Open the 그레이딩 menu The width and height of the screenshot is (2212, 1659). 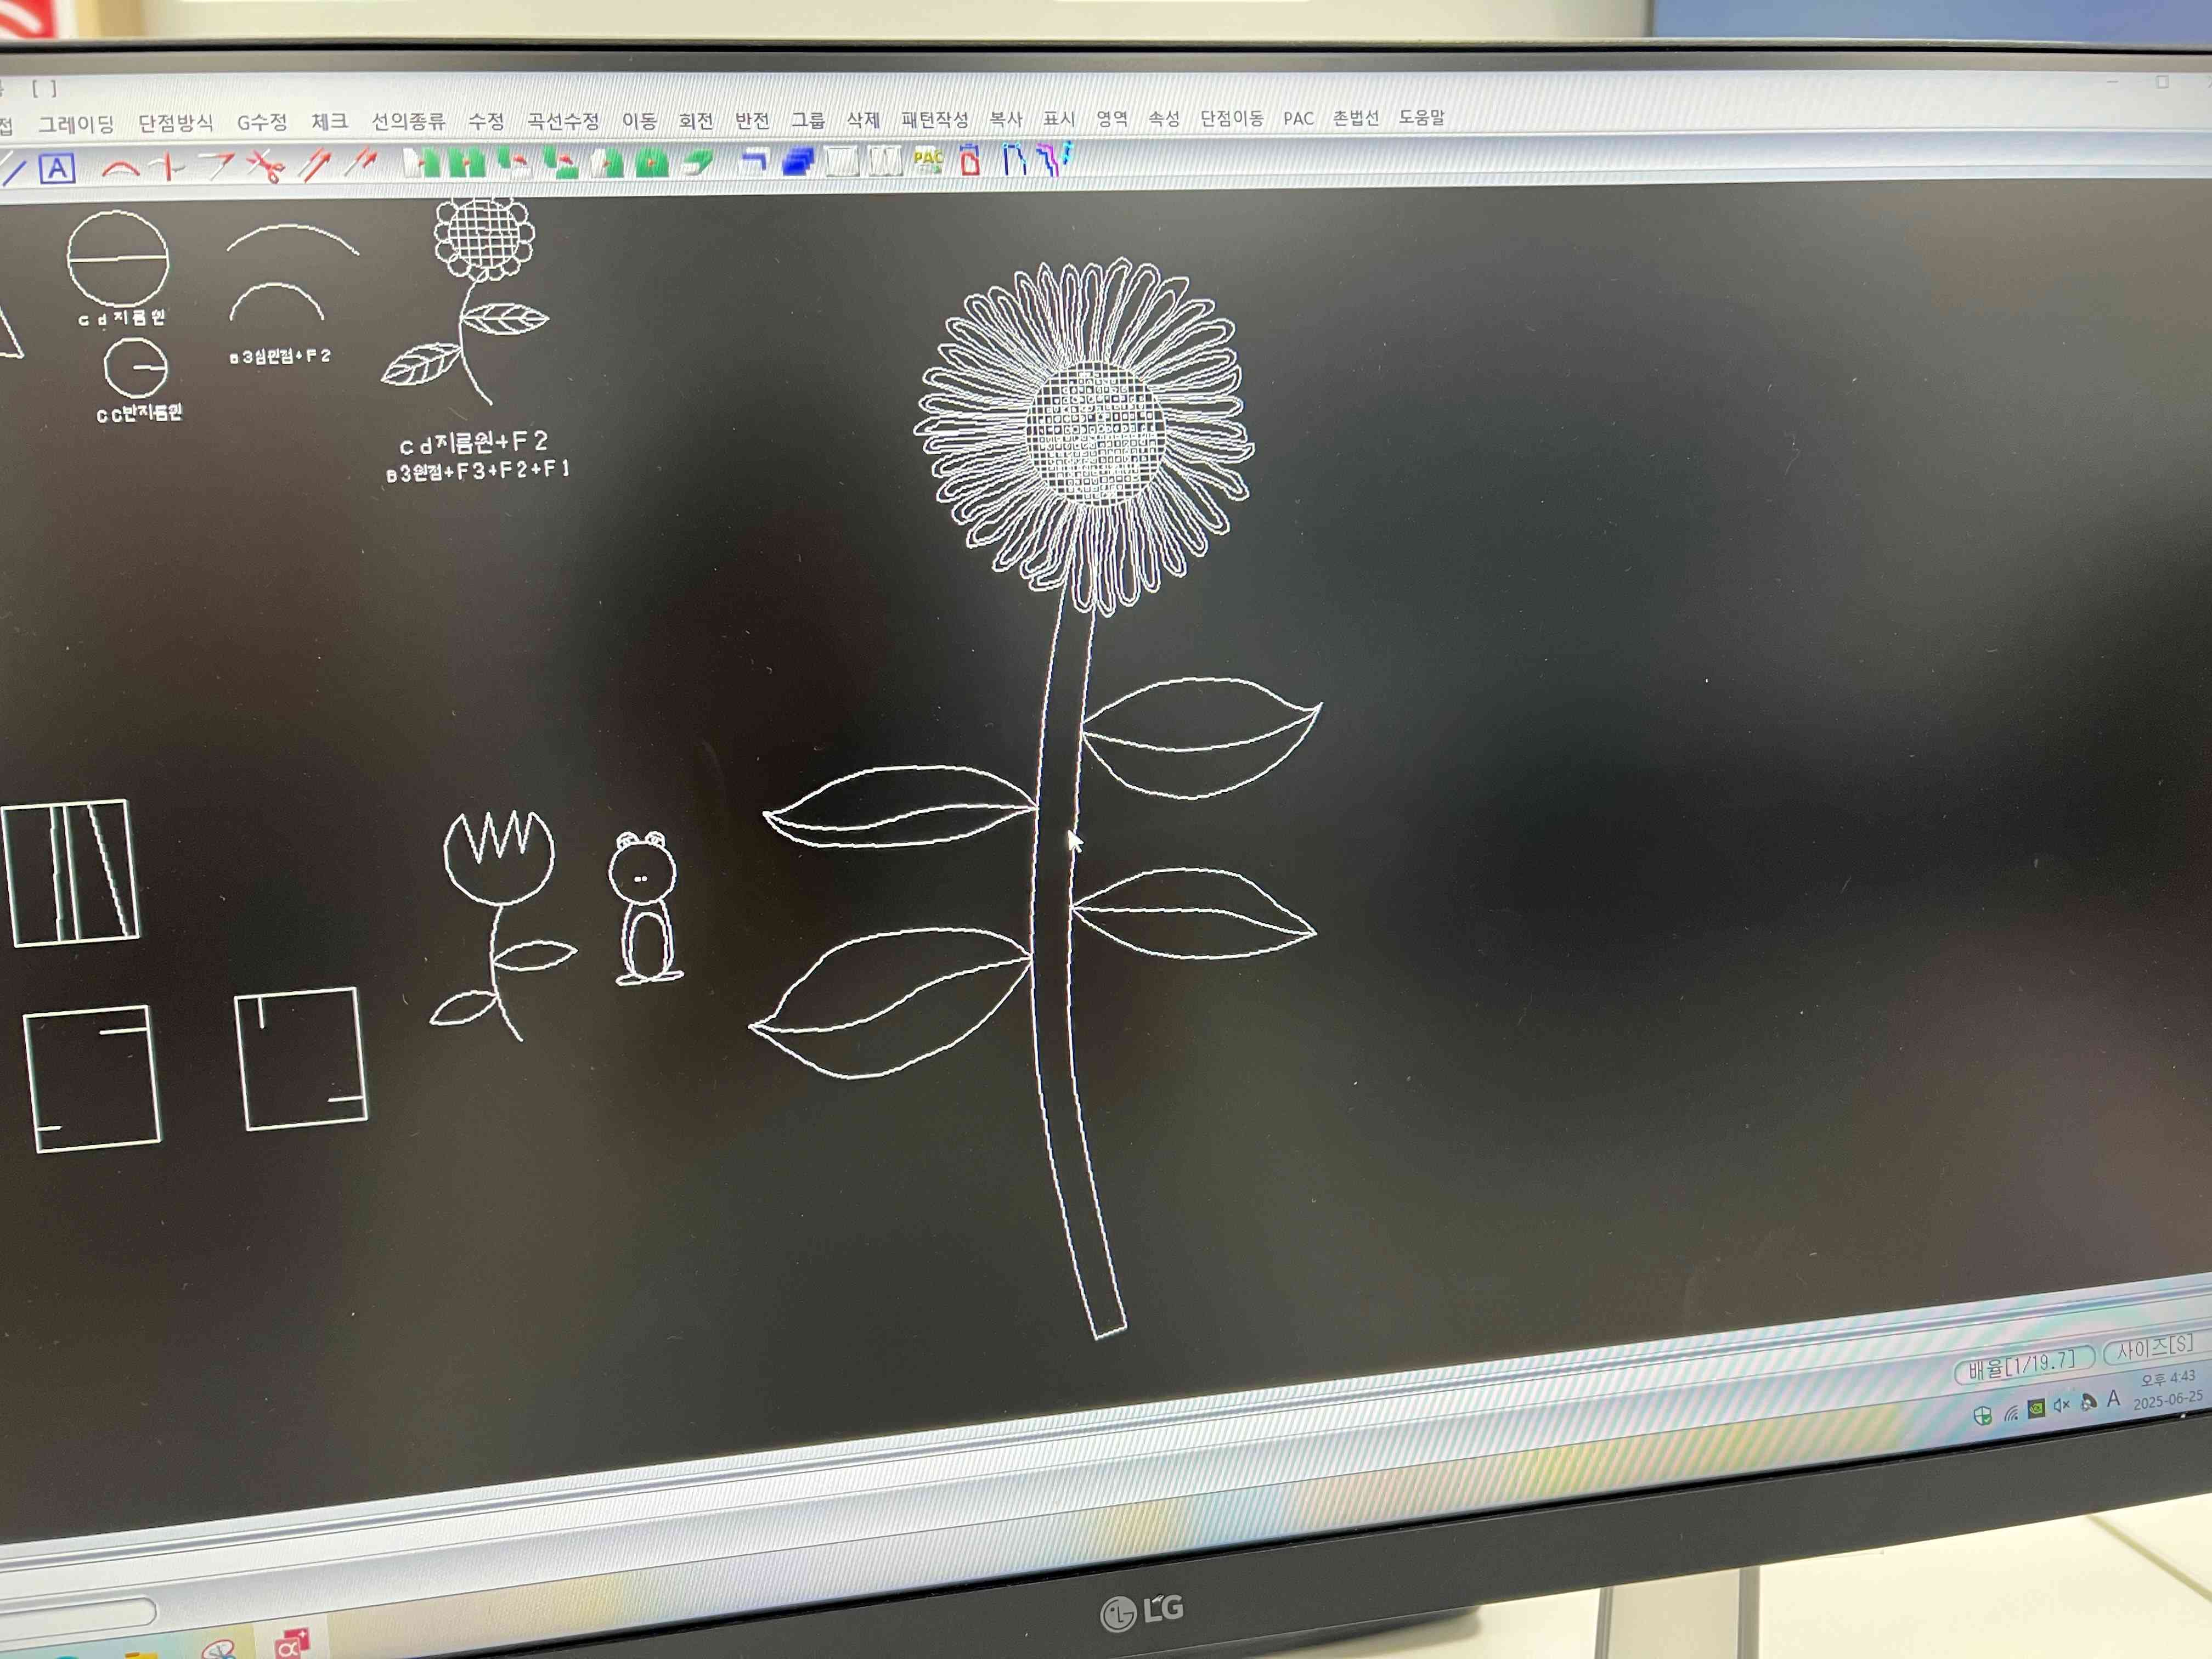[x=76, y=124]
